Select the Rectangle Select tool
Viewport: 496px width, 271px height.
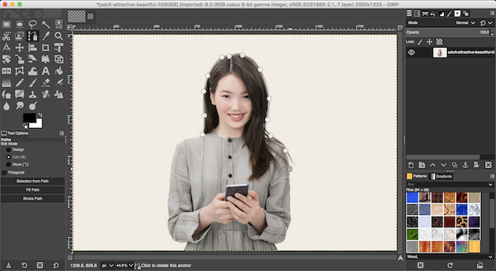click(x=7, y=24)
